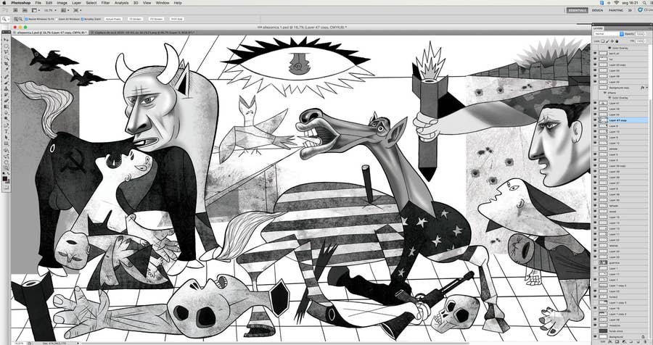Image resolution: width=653 pixels, height=345 pixels.
Task: Click the Actual Pixels button
Action: (113, 19)
